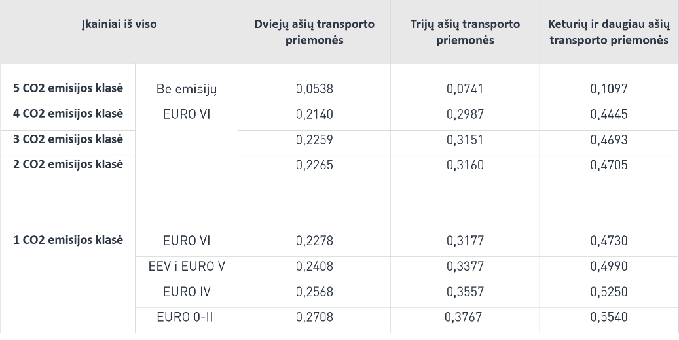This screenshot has height=340, width=679.
Task: Click the '3 CO2 emisijos klasė' row label
Action: 68,139
